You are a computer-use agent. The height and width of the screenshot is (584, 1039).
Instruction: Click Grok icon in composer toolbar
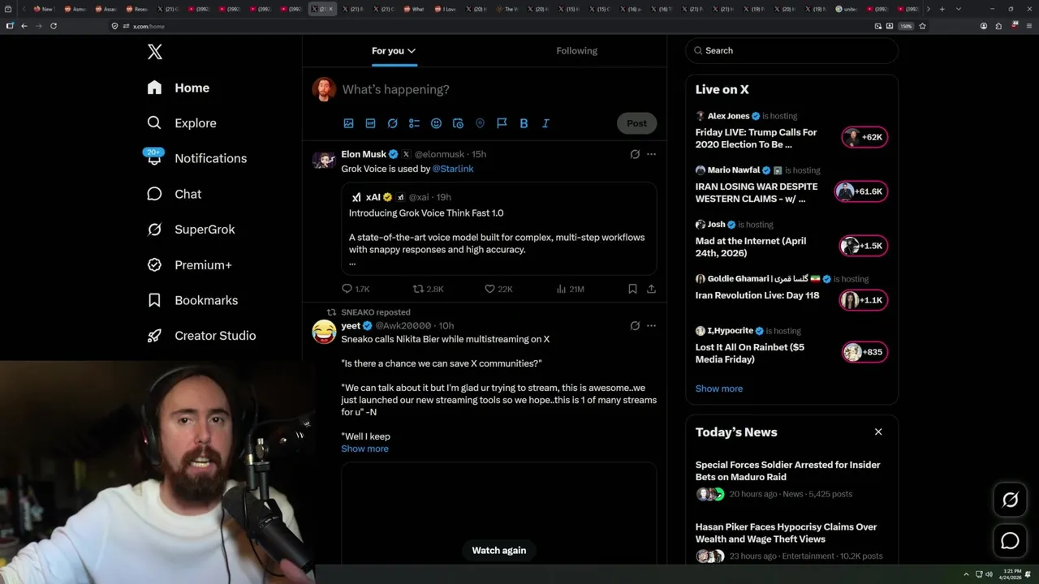click(x=392, y=123)
